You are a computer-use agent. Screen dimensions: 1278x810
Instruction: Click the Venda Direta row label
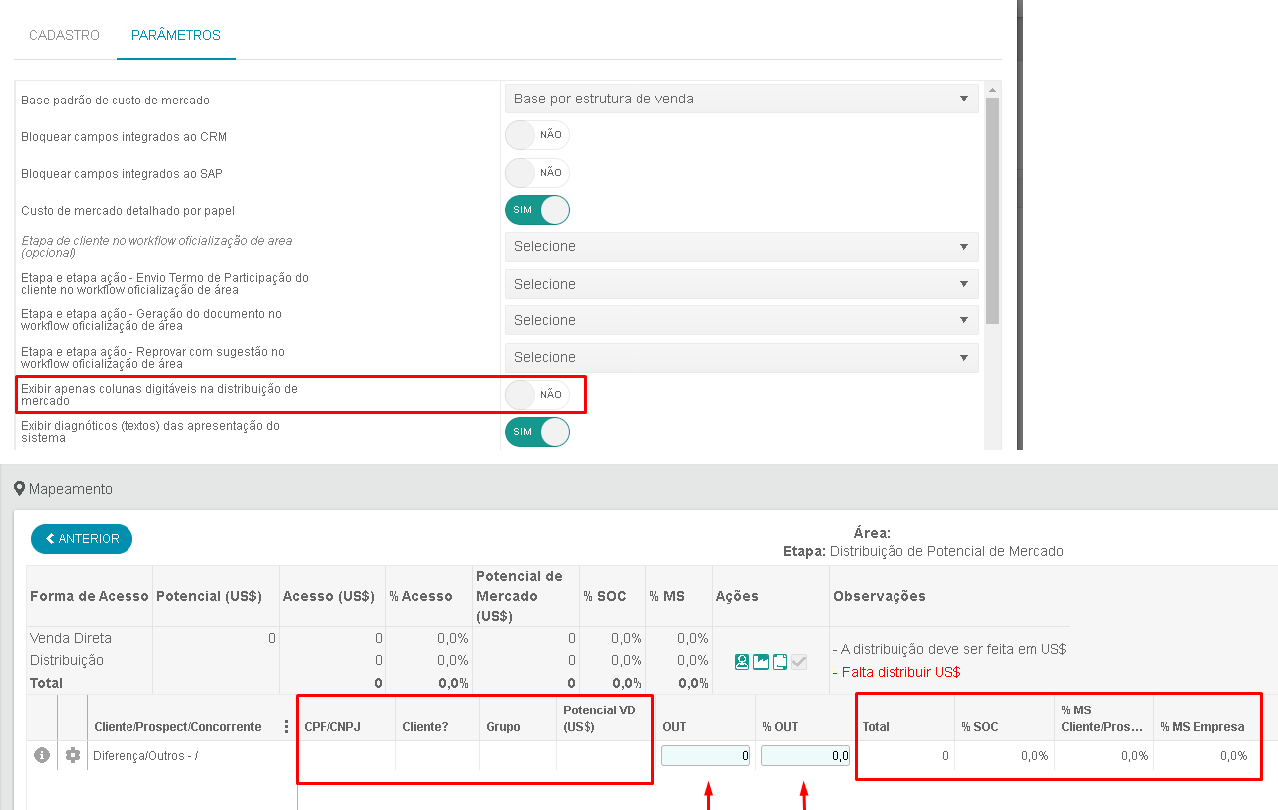(71, 638)
